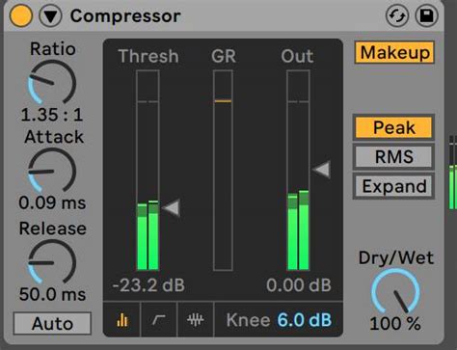Click the Release knob
The height and width of the screenshot is (350, 457).
[x=52, y=262]
